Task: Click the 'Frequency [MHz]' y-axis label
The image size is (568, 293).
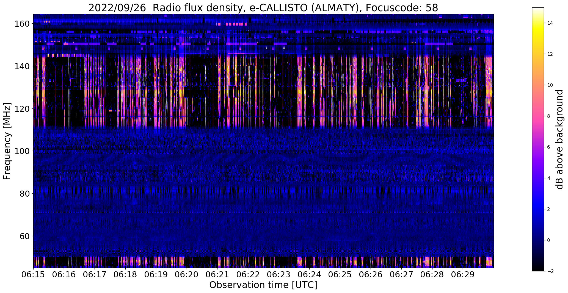Action: click(x=7, y=141)
